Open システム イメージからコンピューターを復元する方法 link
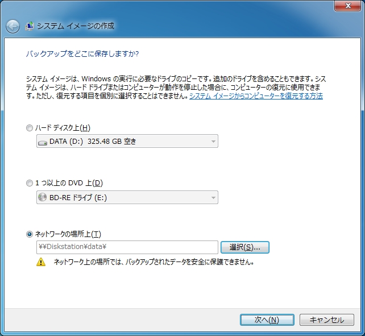Viewport: 365px width, 336px height. point(256,96)
